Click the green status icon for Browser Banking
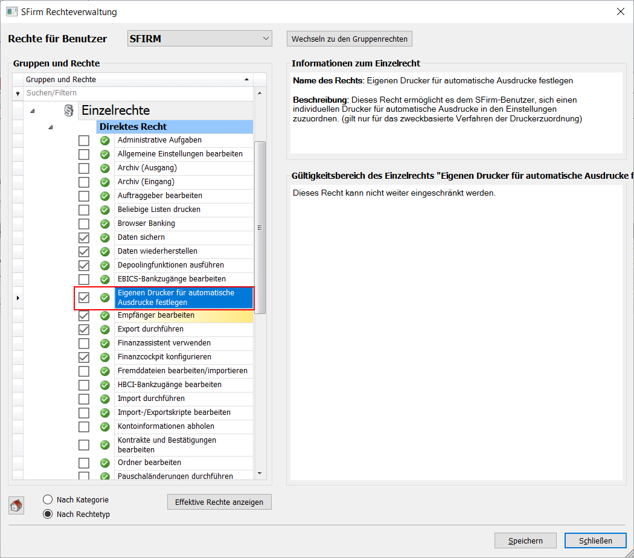634x558 pixels. point(104,223)
